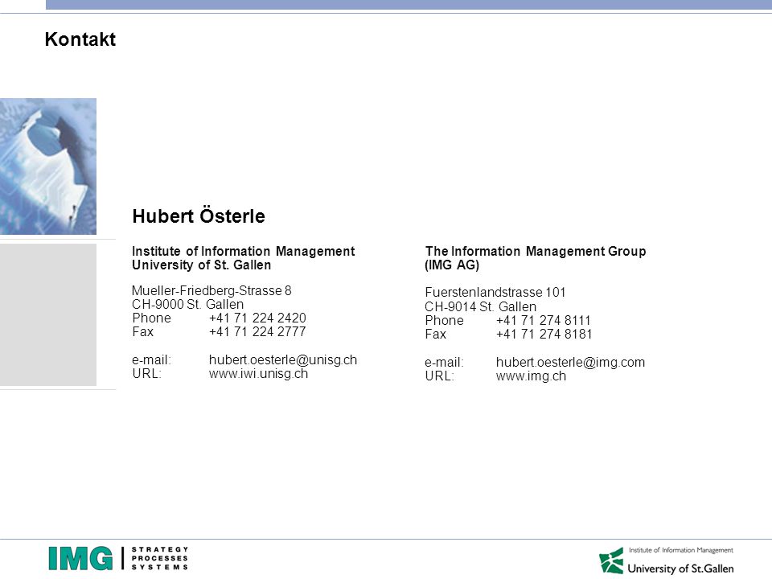
Task: Click the footer Institute of Information Management label
Action: click(x=681, y=550)
